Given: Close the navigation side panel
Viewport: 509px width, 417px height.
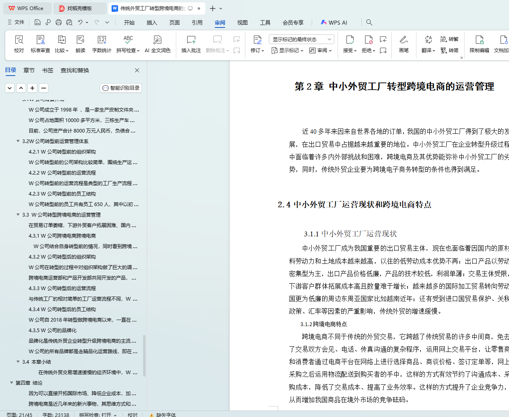Looking at the screenshot, I should coord(137,70).
